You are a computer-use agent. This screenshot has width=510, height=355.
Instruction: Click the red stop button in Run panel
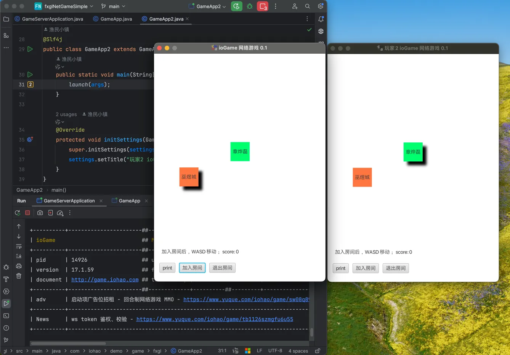pyautogui.click(x=27, y=213)
